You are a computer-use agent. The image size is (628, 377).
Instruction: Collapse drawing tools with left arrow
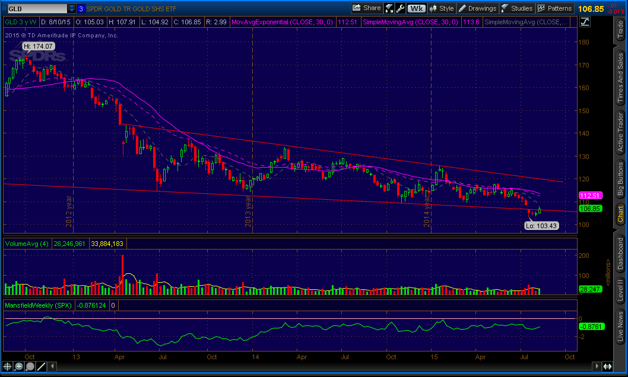(x=52, y=367)
